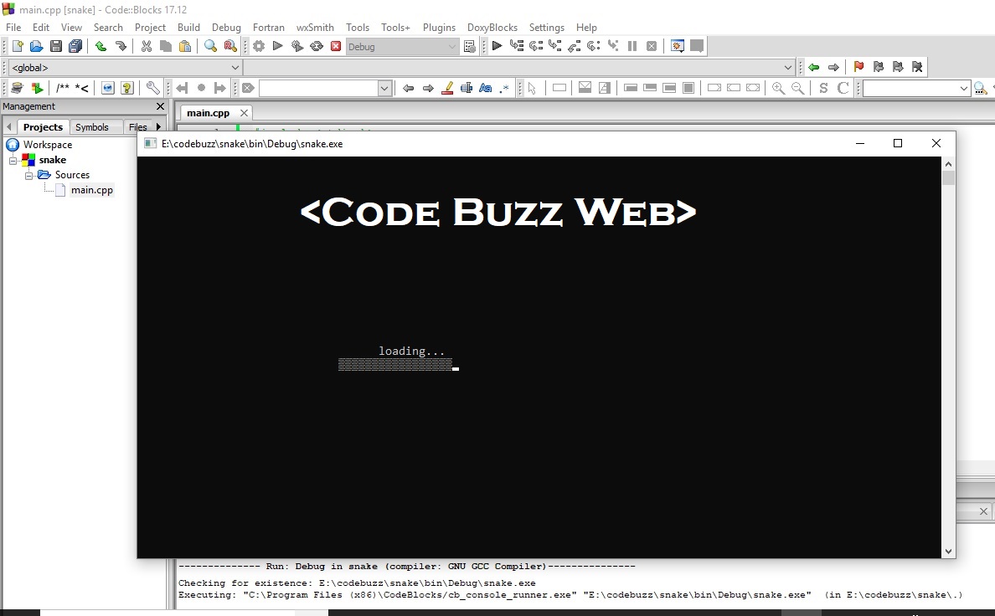Open the DoxyBlocks menu
The width and height of the screenshot is (995, 616).
click(492, 28)
